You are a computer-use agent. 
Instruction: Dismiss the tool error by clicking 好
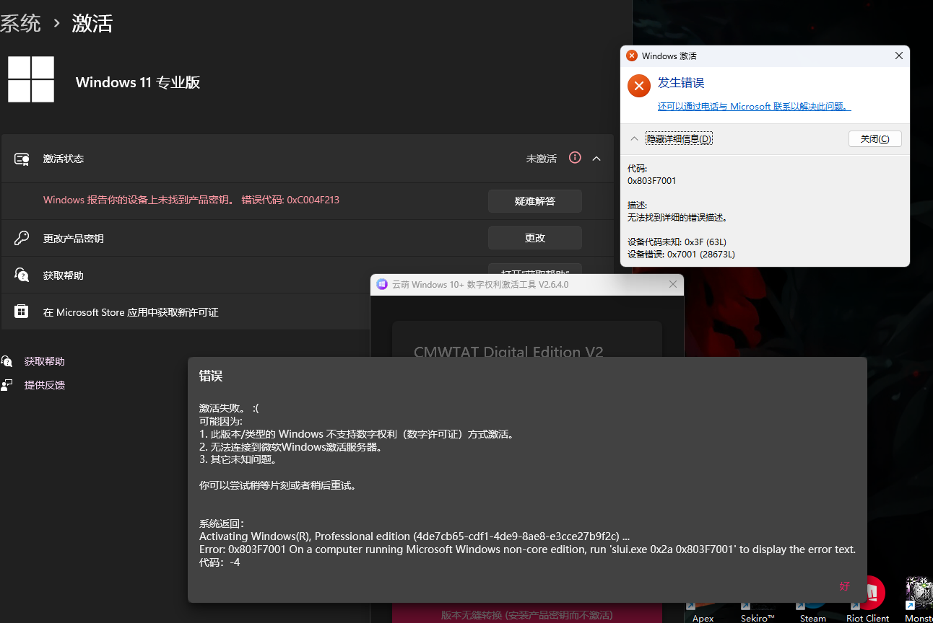pyautogui.click(x=843, y=586)
